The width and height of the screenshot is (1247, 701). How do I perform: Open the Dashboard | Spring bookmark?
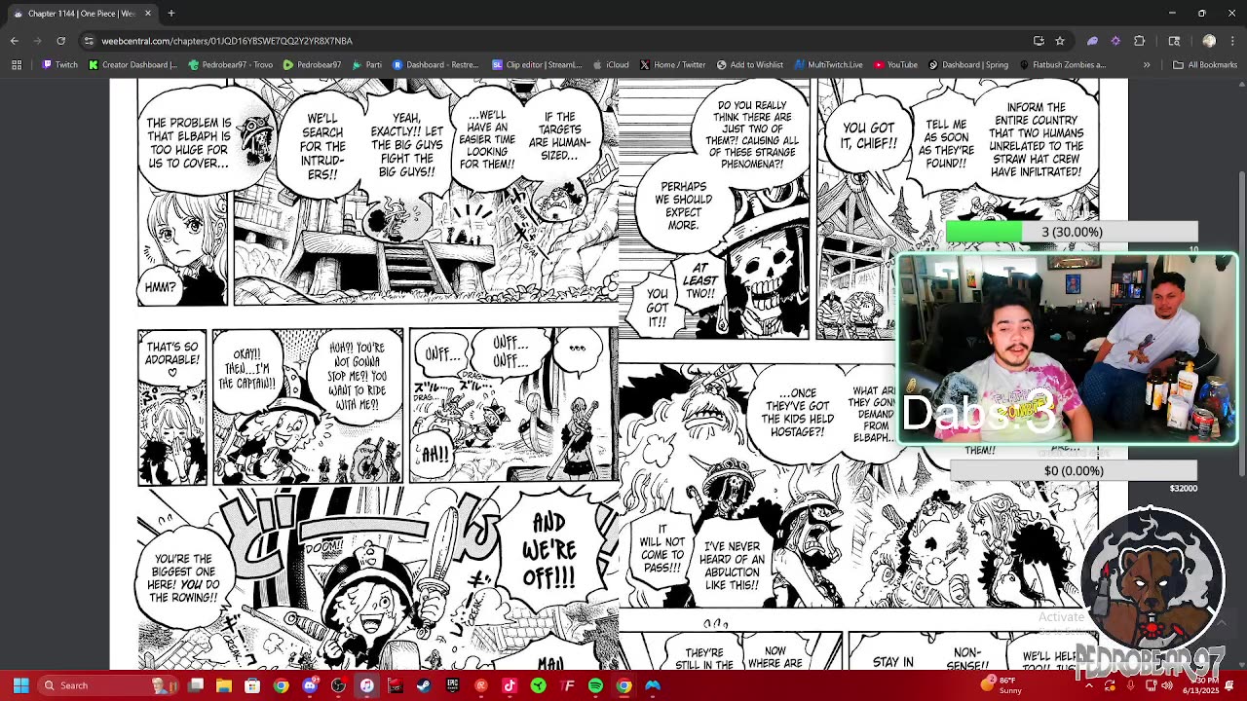(969, 65)
